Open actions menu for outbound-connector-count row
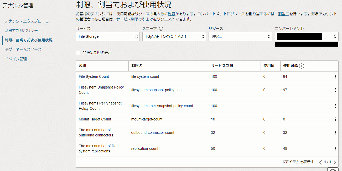342x171 pixels. (x=335, y=133)
